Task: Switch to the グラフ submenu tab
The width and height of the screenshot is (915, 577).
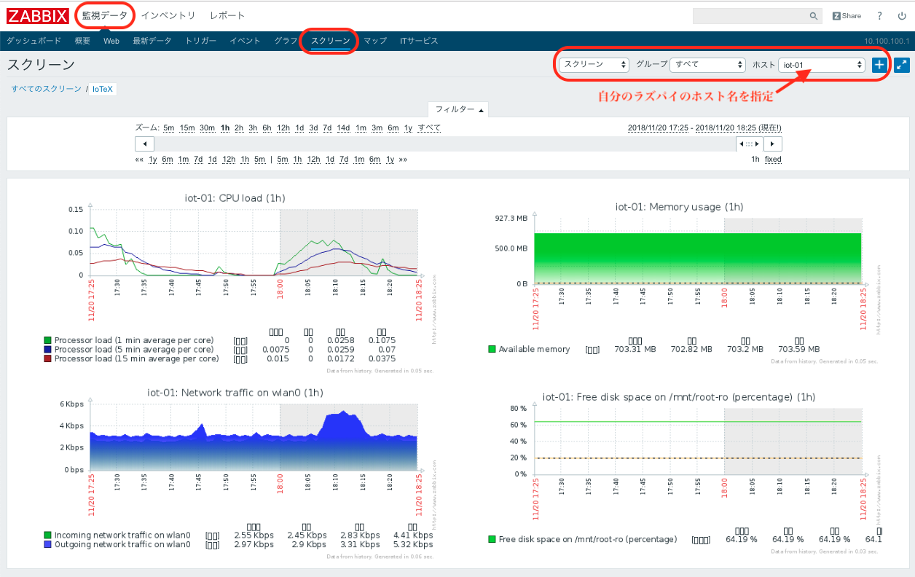Action: tap(286, 41)
